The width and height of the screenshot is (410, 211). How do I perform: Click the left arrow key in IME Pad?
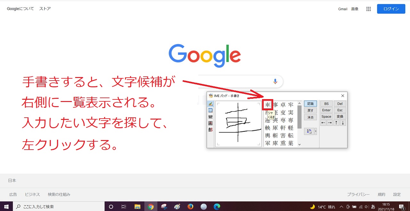(323, 123)
